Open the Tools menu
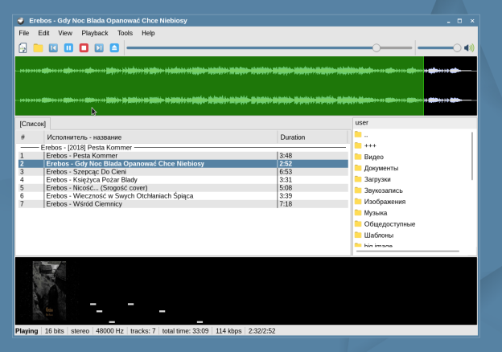502x352 pixels. coord(125,33)
